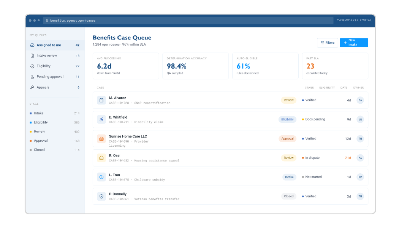
Task: Click 'Docs pending' status on D. Whitfield row
Action: (x=313, y=119)
